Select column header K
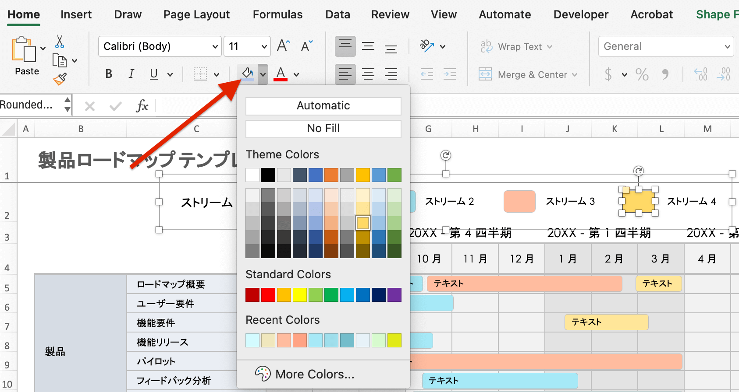Screen dimensions: 739x392 point(615,129)
